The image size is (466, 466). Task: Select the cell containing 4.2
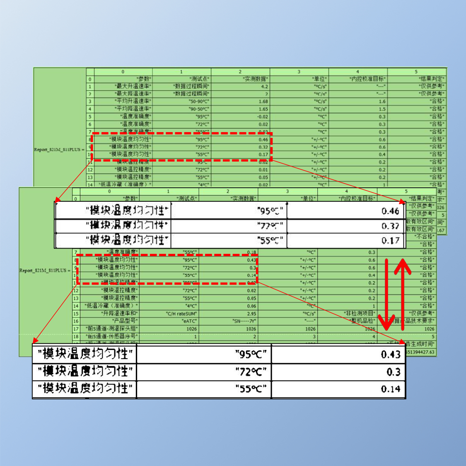click(x=240, y=87)
